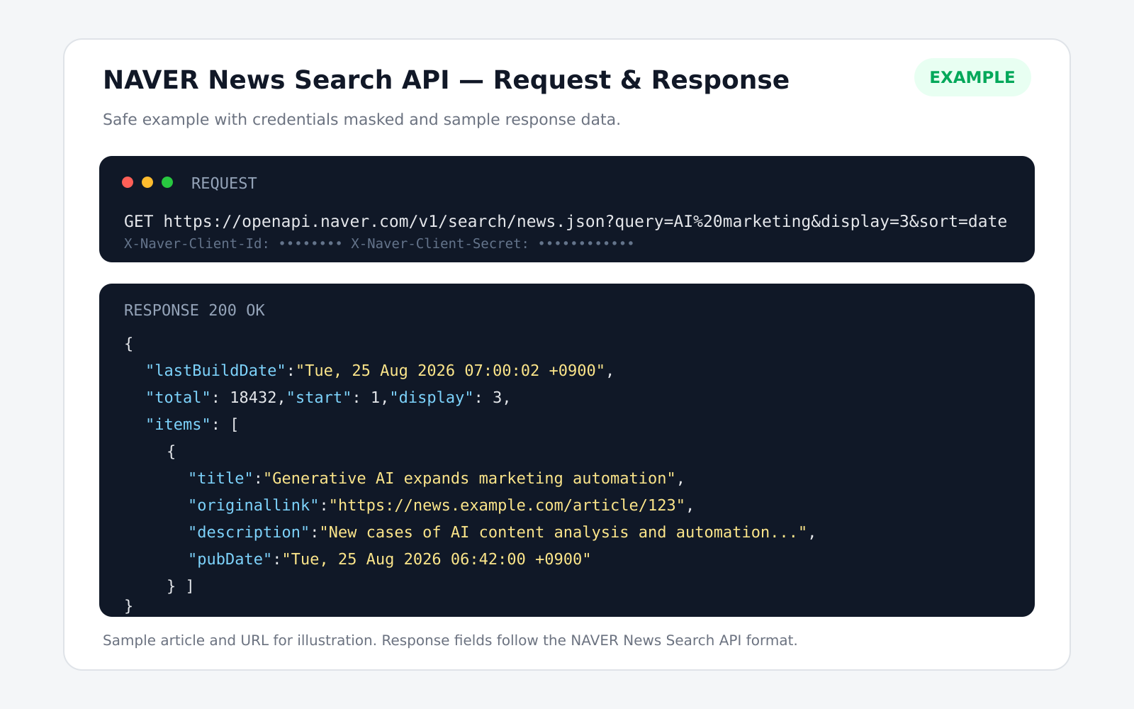Click the "RESPONSE 200 OK" status line

194,310
